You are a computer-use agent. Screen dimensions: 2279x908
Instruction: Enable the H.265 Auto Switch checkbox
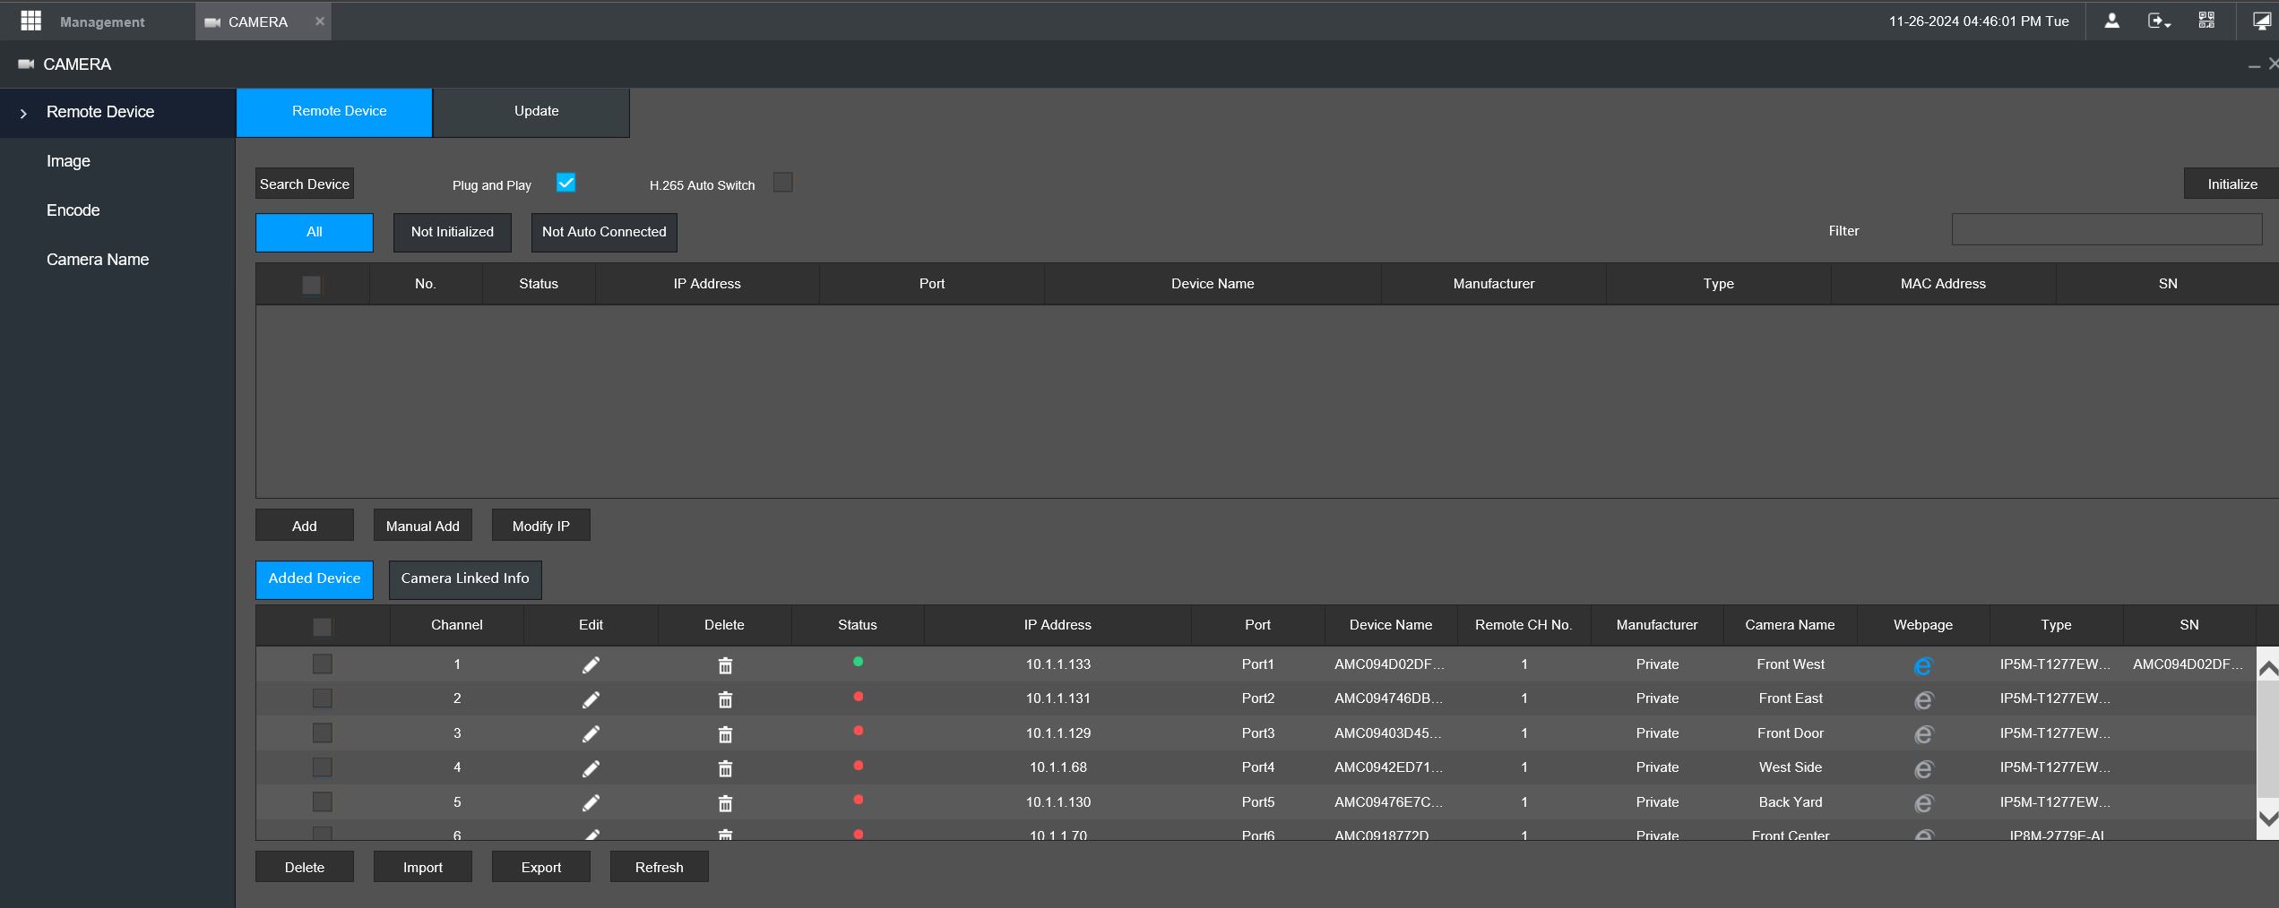pos(782,183)
